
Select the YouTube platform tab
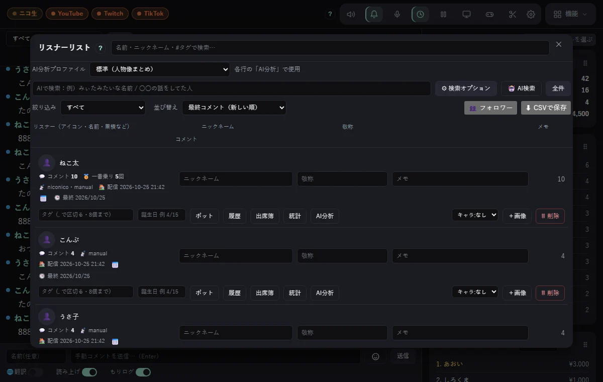[x=67, y=14]
